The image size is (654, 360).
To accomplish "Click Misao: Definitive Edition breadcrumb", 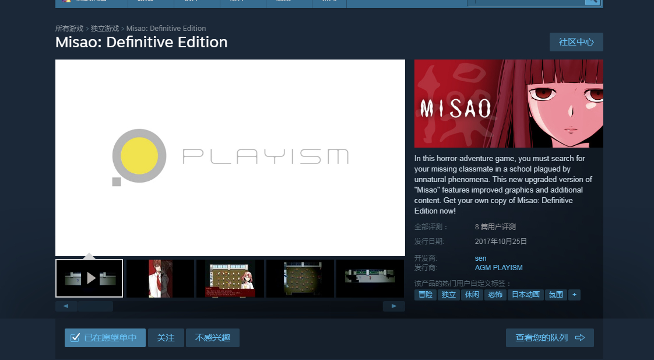I will (x=166, y=29).
